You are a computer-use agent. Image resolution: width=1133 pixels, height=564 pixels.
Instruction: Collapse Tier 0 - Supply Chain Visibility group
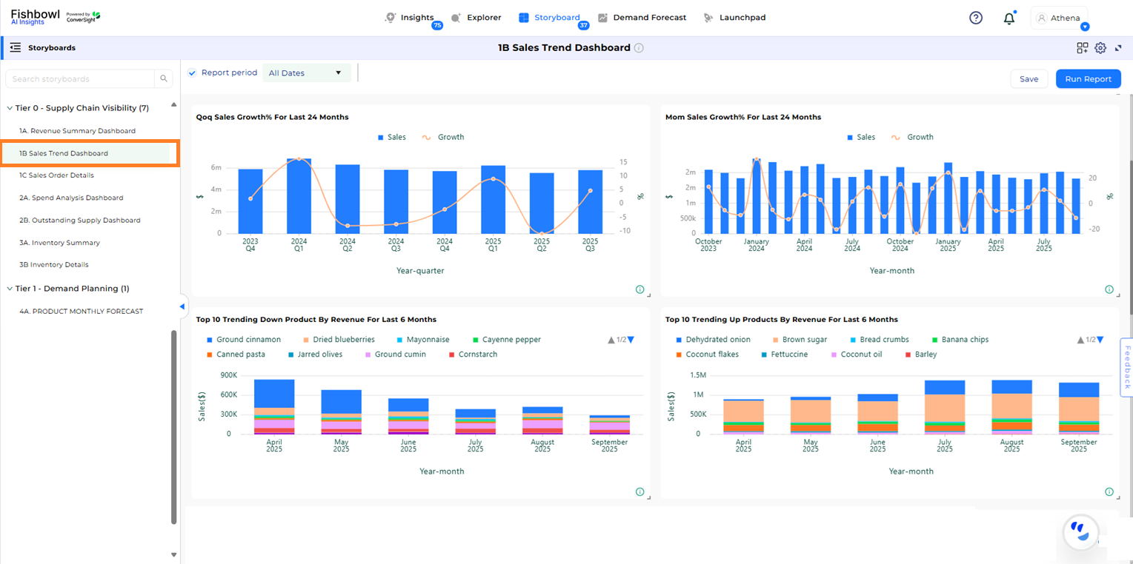[9, 108]
